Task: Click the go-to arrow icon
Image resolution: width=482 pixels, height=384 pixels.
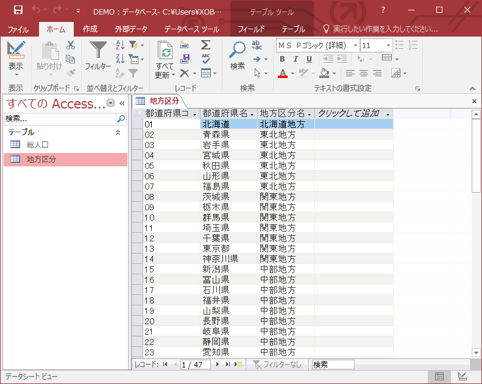Action: [x=257, y=59]
